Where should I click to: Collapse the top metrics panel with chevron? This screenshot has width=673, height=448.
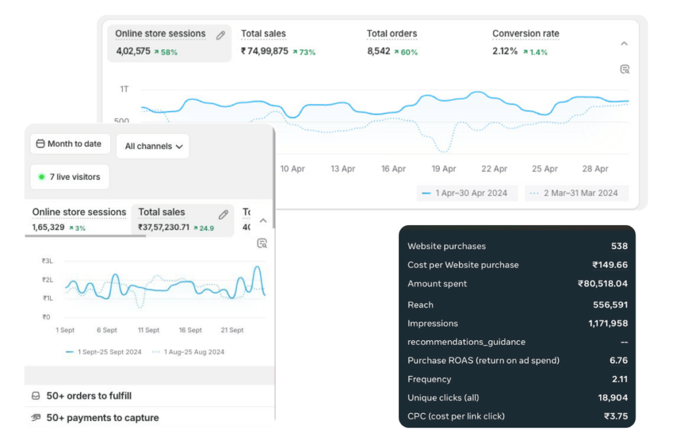coord(624,44)
